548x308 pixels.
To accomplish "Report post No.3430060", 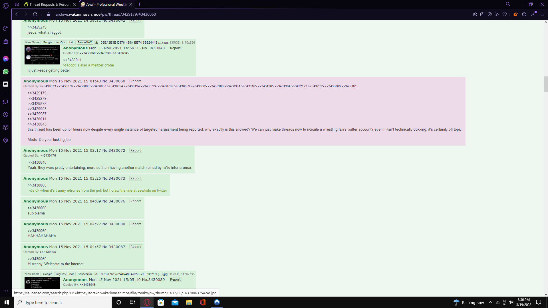I will coord(136,81).
